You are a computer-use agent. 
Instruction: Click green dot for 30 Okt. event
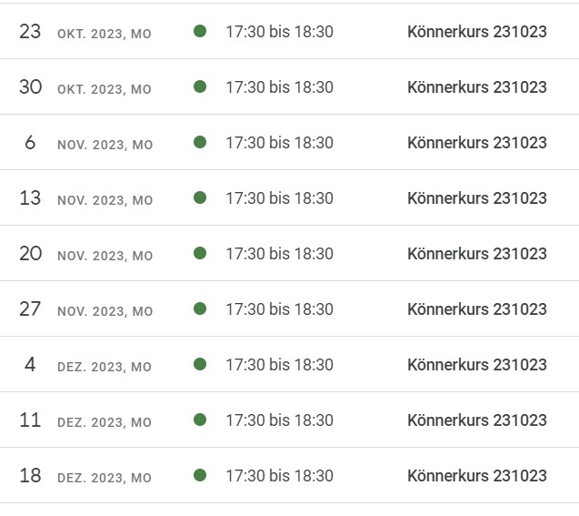[x=200, y=86]
